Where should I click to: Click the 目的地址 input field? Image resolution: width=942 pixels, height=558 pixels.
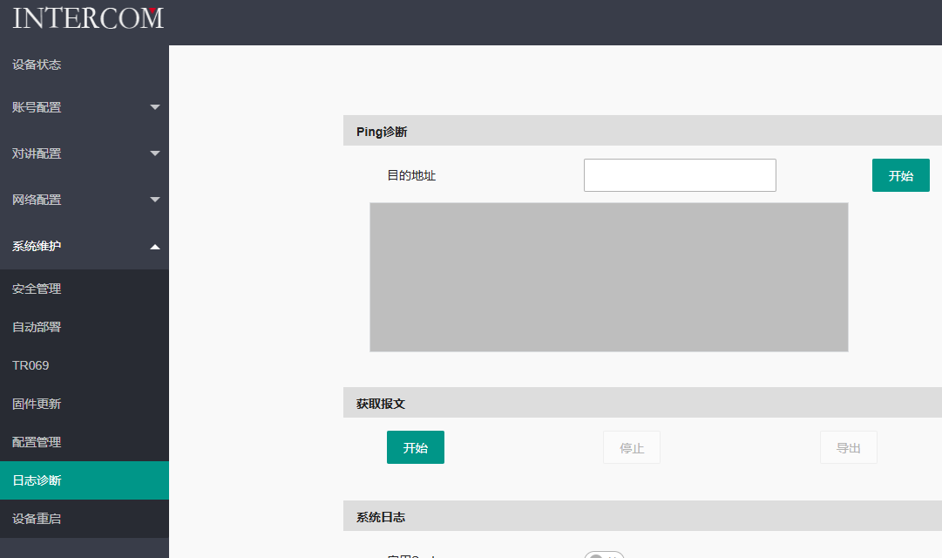680,175
